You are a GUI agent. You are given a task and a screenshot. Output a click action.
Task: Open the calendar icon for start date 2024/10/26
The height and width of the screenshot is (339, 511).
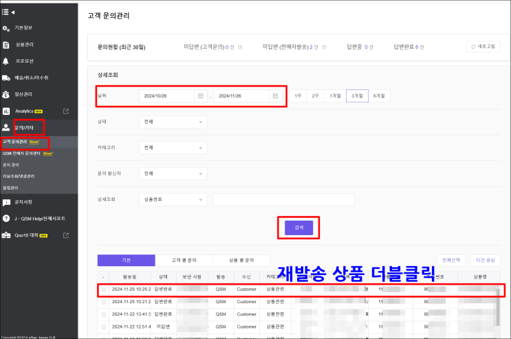[x=201, y=96]
